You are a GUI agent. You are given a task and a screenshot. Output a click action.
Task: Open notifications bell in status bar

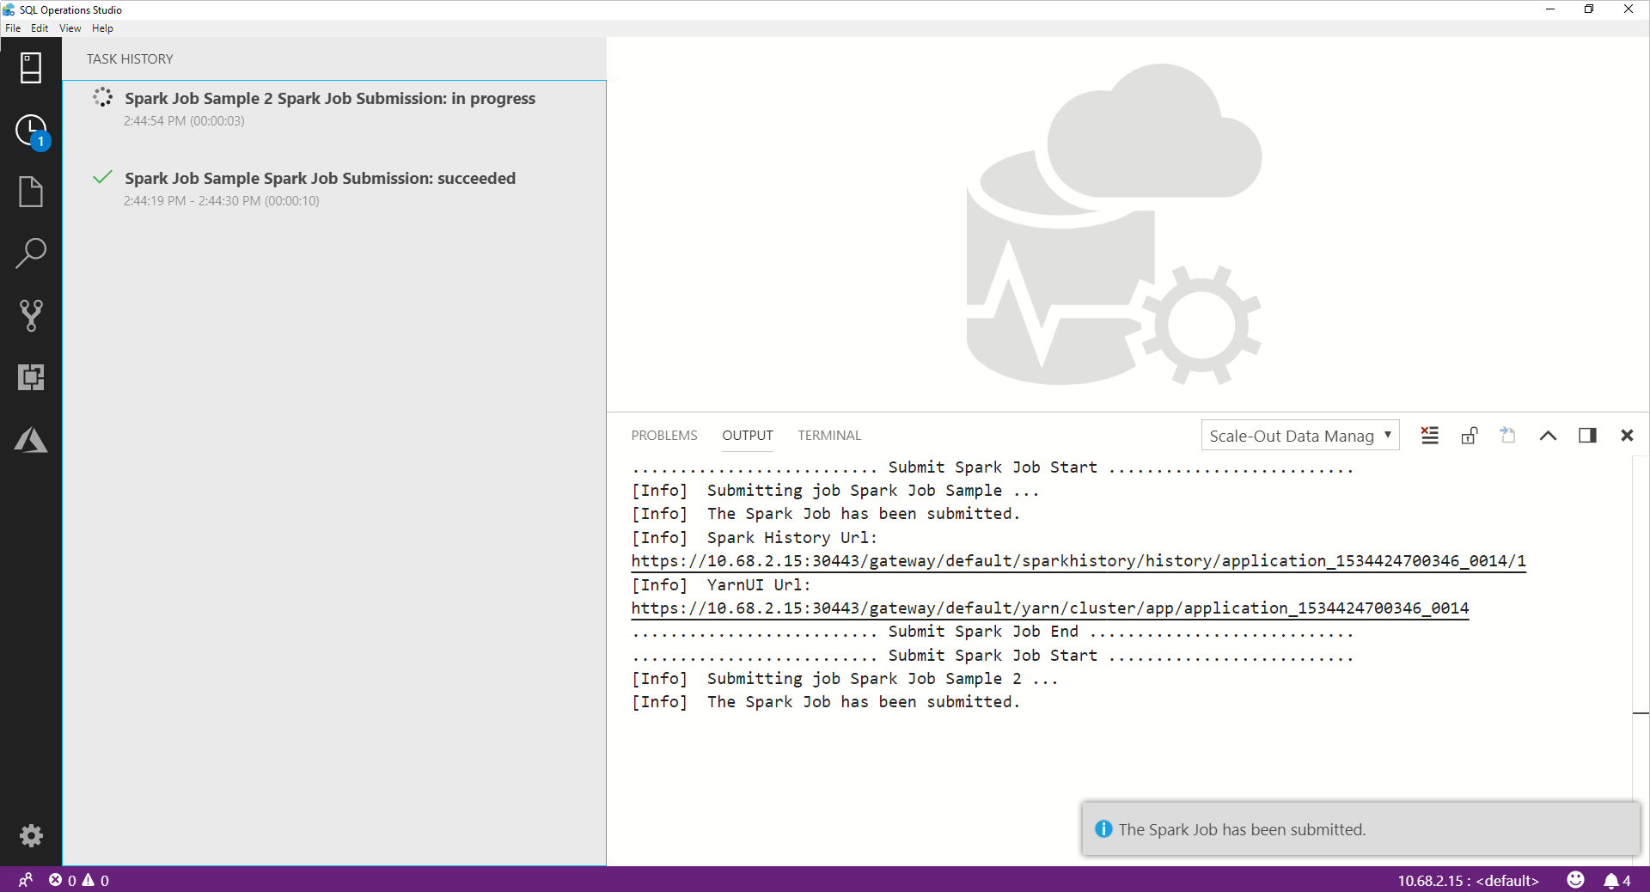pos(1616,880)
